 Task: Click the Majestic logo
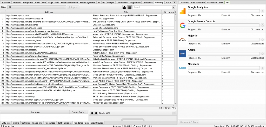(183, 40)
